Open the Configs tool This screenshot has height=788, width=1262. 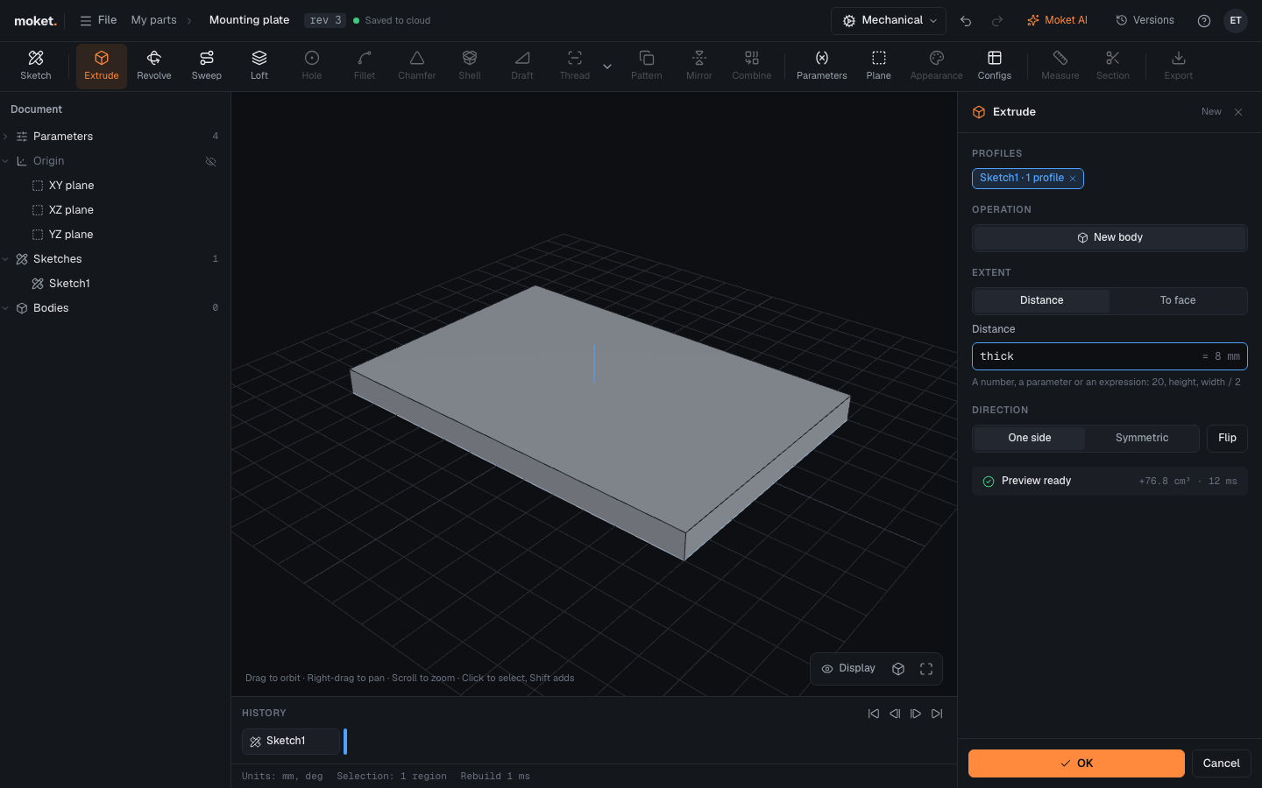point(995,66)
